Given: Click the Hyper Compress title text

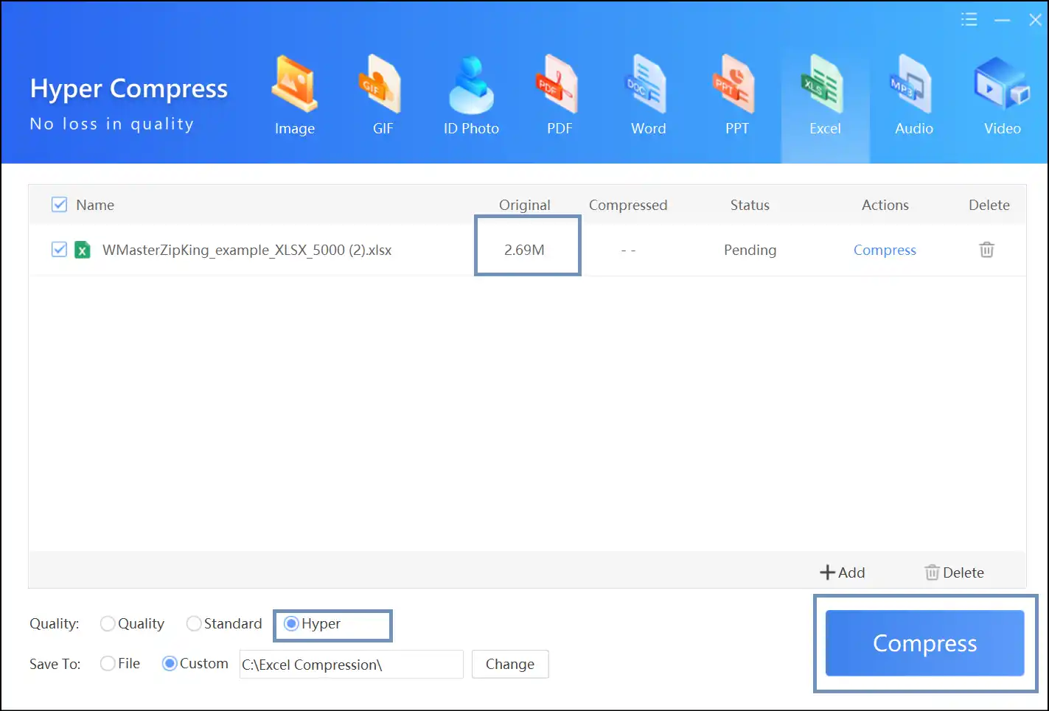Looking at the screenshot, I should pyautogui.click(x=129, y=89).
